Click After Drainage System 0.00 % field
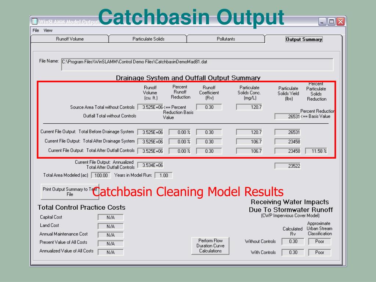Image resolution: width=376 pixels, height=282 pixels. pyautogui.click(x=180, y=141)
